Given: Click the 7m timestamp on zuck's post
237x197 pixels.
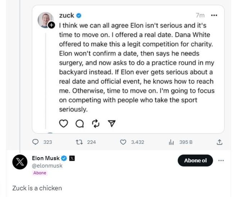Looking at the screenshot, I should [200, 16].
